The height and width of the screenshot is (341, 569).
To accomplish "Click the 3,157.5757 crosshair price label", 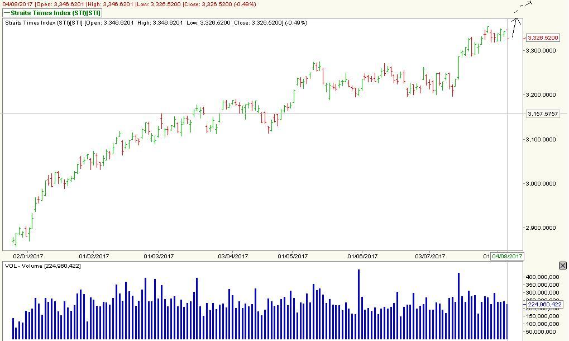I will click(543, 113).
